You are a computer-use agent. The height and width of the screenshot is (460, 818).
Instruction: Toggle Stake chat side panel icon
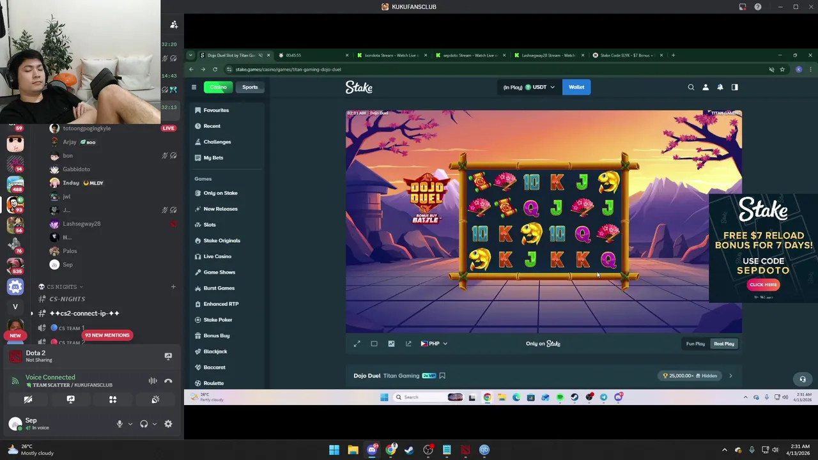[735, 87]
